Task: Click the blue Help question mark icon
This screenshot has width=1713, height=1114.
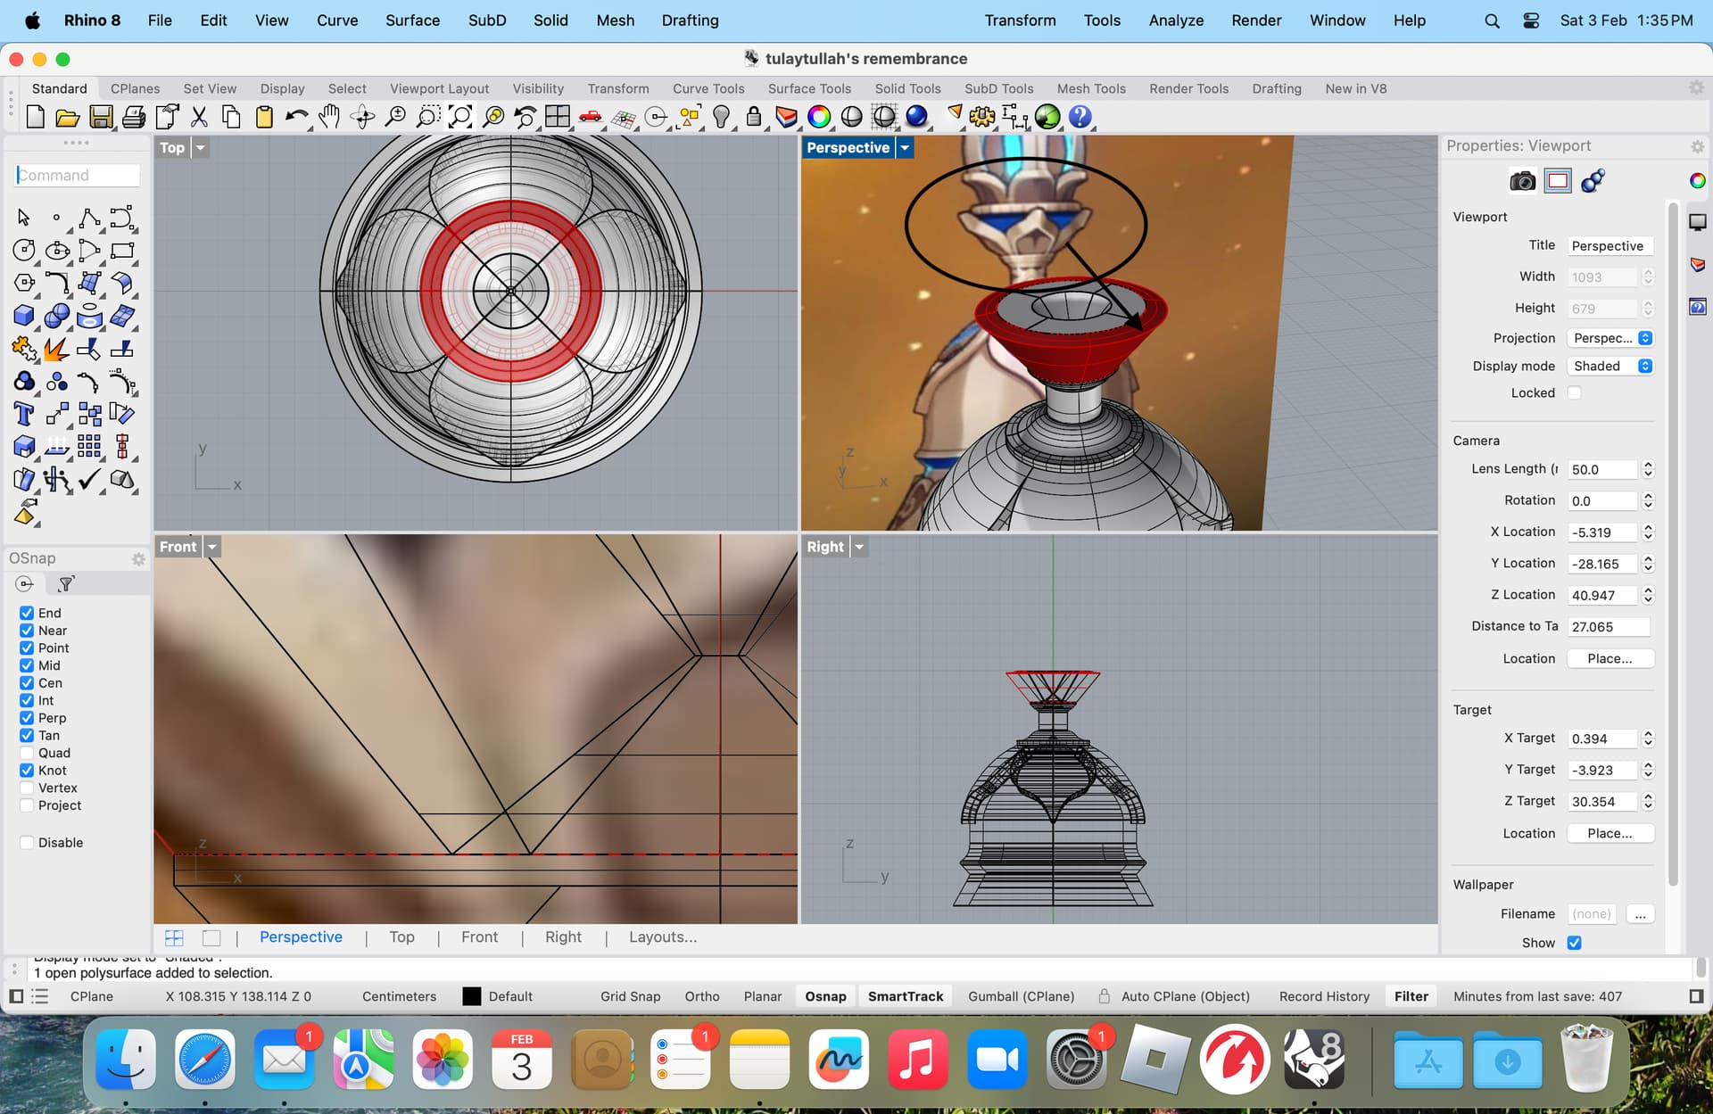Action: coord(1080,117)
